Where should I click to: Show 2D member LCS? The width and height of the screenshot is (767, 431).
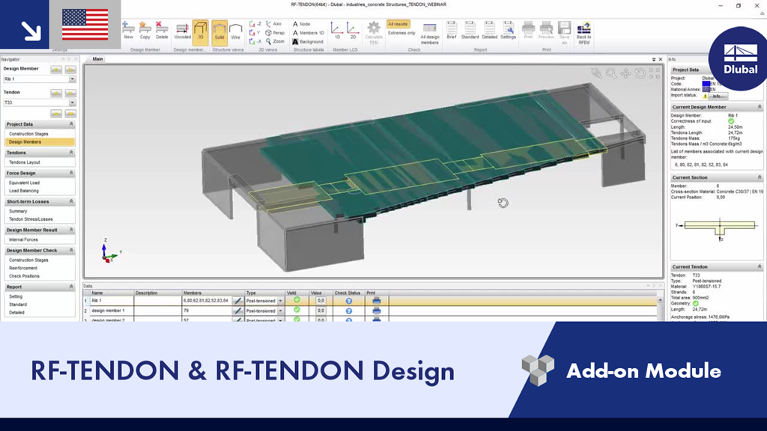[x=353, y=30]
